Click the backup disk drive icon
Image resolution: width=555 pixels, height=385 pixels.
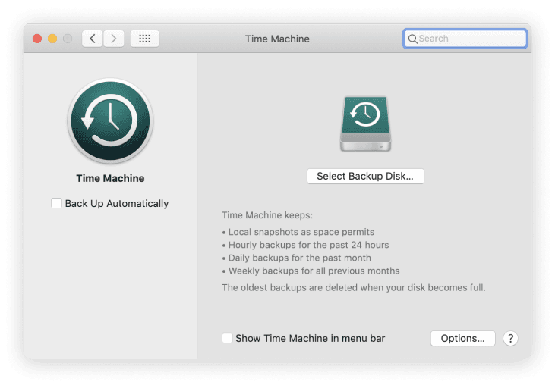pos(365,124)
